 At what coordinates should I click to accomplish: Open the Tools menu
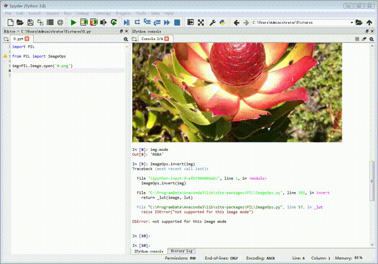tap(141, 13)
